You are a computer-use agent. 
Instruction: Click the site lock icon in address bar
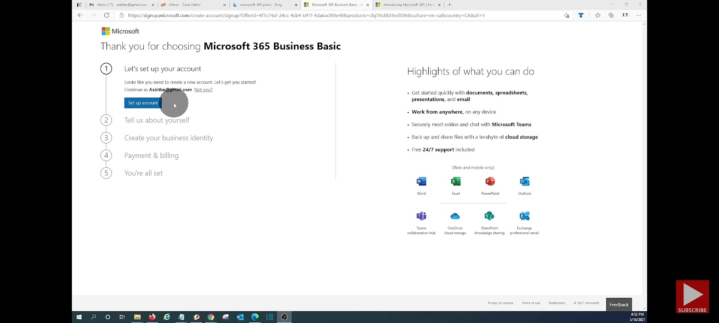click(121, 15)
